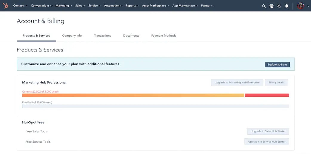Expand the Partner navigation menu

click(207, 6)
